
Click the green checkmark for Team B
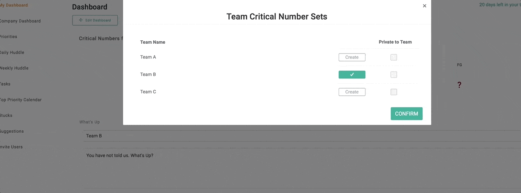point(352,75)
